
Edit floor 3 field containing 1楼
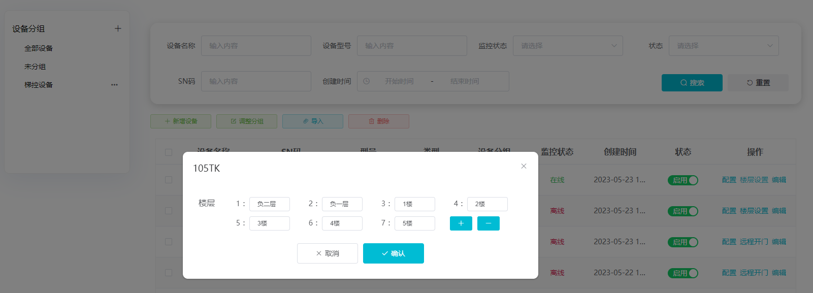coord(415,204)
